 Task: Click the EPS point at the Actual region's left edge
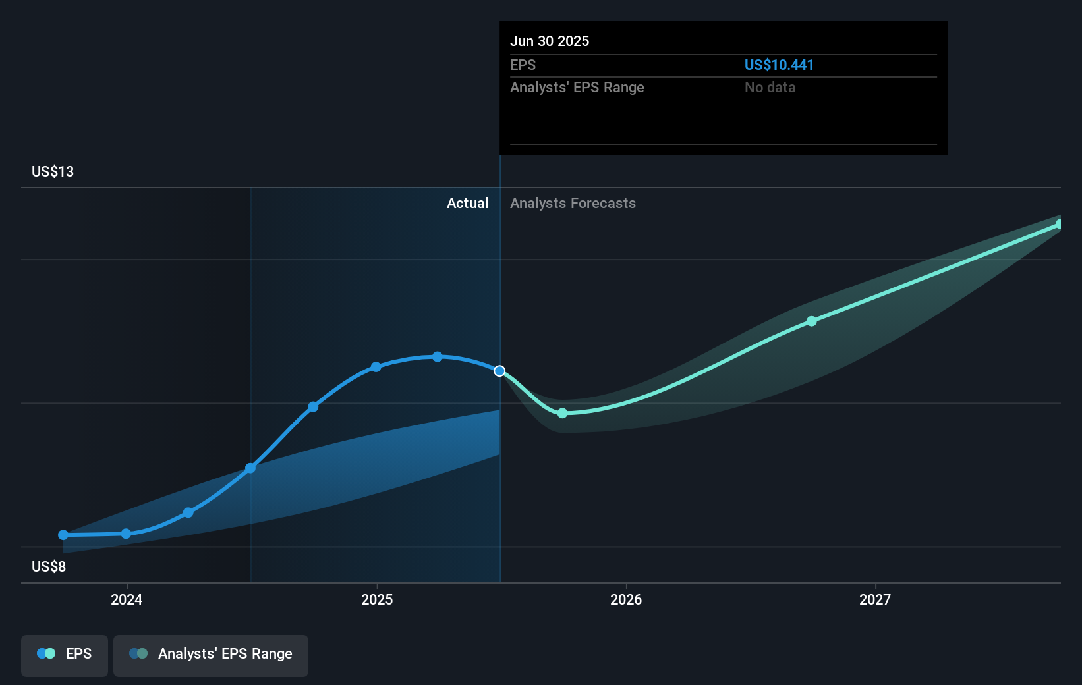pyautogui.click(x=250, y=468)
